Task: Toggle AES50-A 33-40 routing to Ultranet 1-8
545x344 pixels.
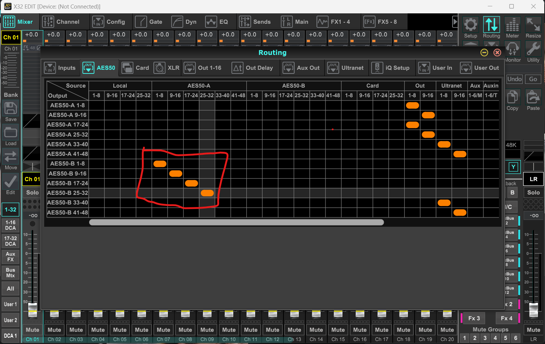Action: pyautogui.click(x=444, y=144)
